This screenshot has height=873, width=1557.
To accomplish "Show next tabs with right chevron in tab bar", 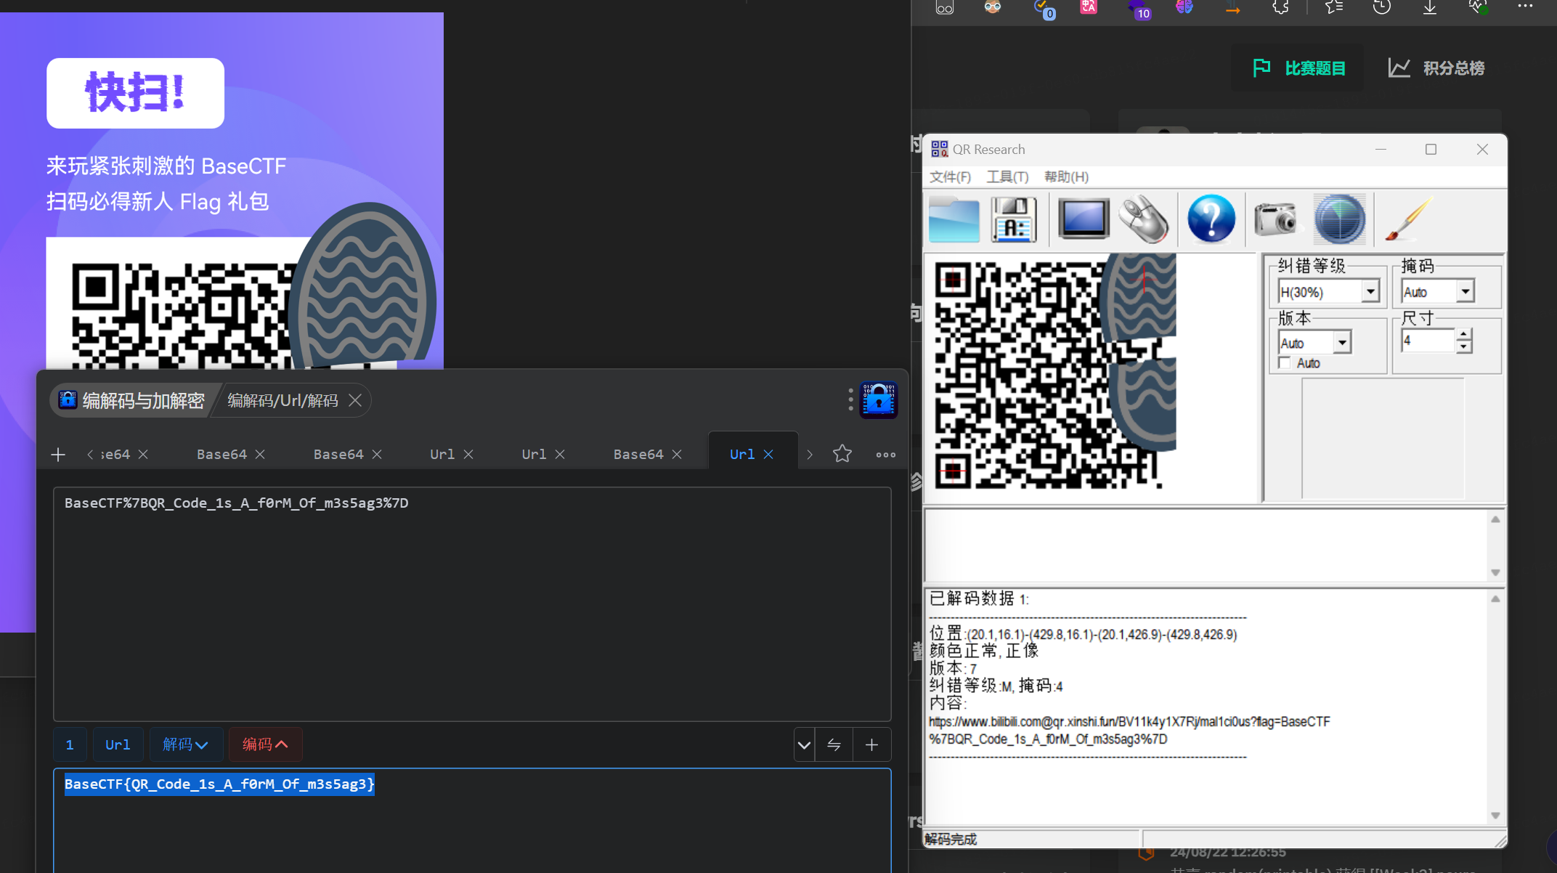I will [810, 455].
